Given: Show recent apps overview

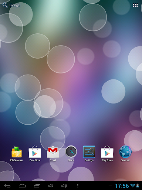Looking at the screenshot, I should tap(37, 186).
